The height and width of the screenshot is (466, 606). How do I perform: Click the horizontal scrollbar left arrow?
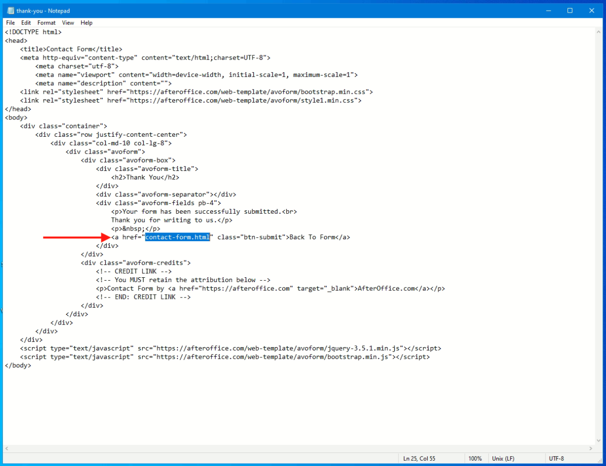point(7,449)
